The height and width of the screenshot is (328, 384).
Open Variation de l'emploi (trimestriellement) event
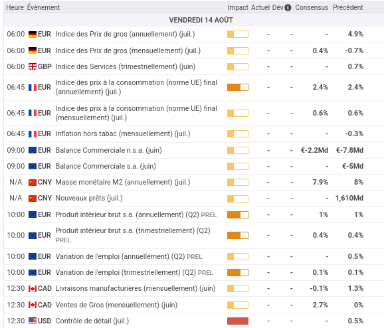134,272
